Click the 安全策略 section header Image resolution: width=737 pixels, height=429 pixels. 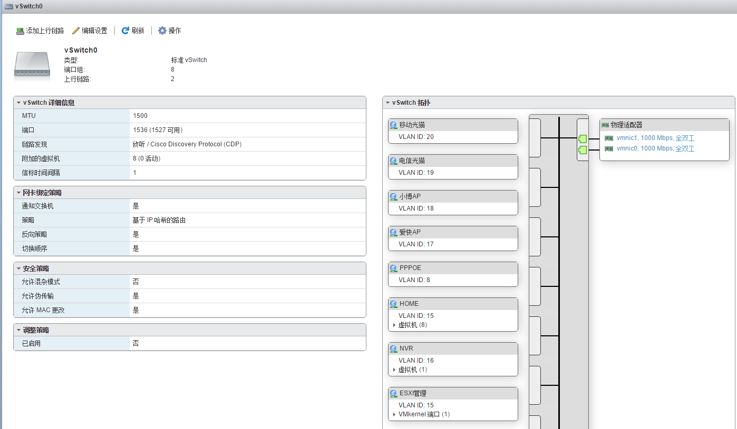36,268
